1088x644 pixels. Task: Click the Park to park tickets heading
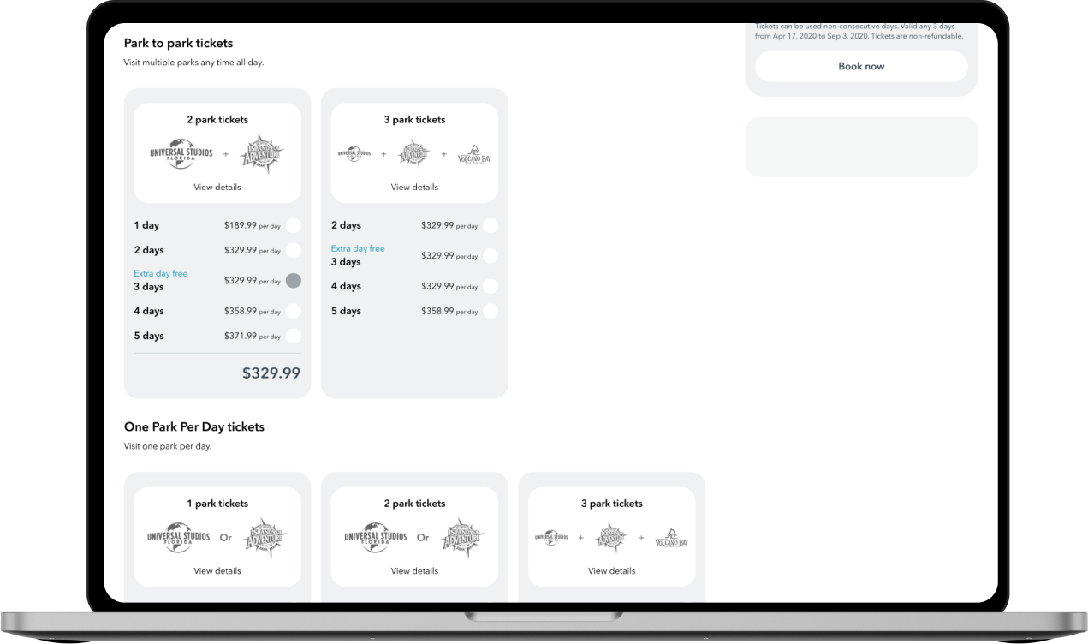coord(178,43)
